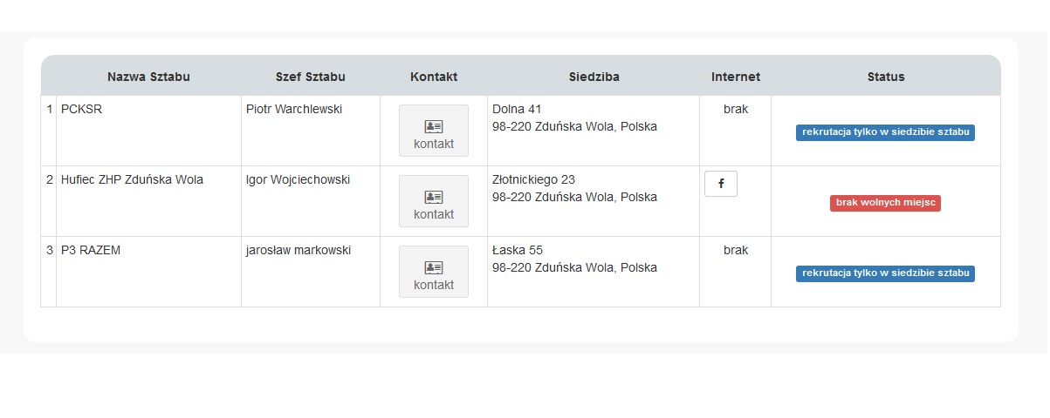Click the contact card icon for Hufiec ZHP
The height and width of the screenshot is (418, 1050).
point(434,198)
